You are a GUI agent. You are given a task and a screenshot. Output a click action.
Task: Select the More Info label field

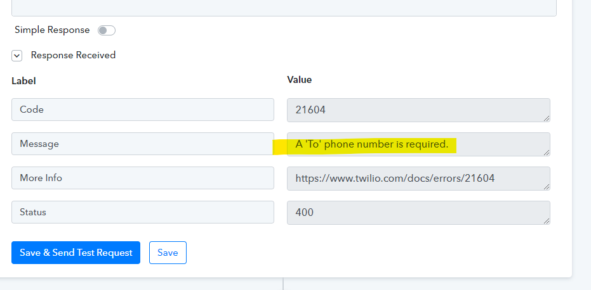pos(143,178)
